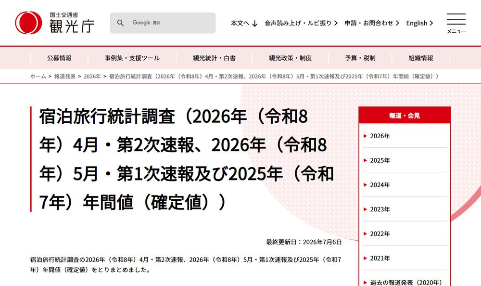The width and height of the screenshot is (481, 286).
Task: Open the 組織情報 navigation menu
Action: click(x=421, y=58)
